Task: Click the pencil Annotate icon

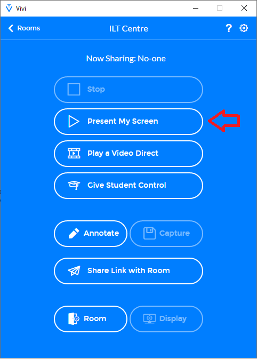Action: [74, 233]
